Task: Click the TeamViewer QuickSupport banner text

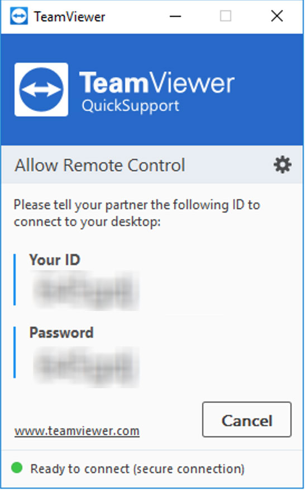Action: click(156, 92)
